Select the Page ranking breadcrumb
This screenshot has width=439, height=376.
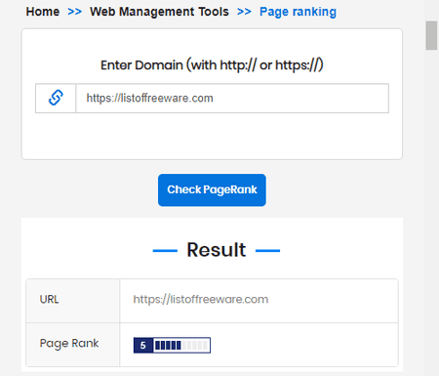coord(298,12)
